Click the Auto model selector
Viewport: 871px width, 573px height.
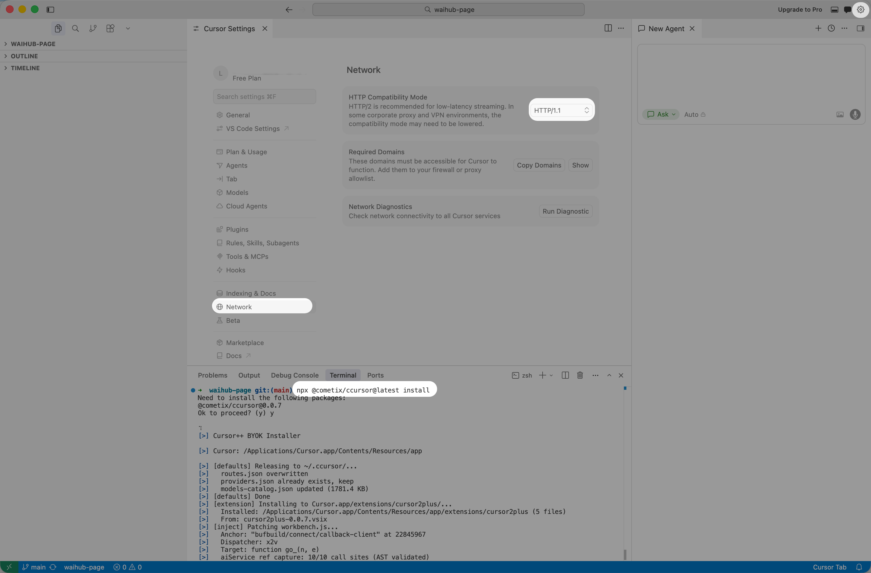click(695, 115)
